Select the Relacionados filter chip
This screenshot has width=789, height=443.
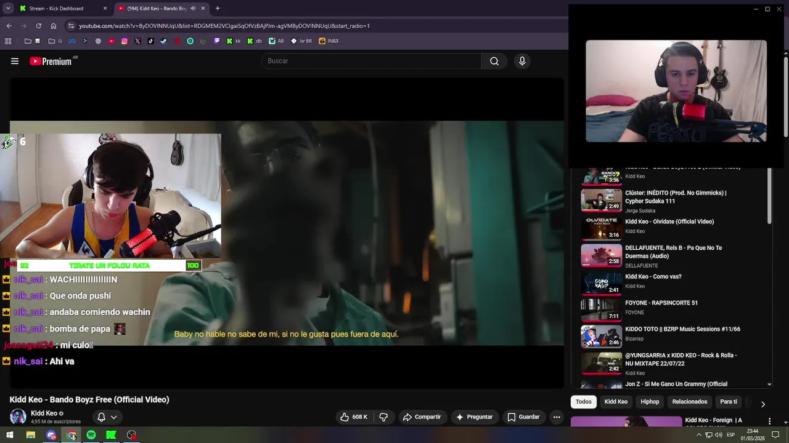point(690,402)
